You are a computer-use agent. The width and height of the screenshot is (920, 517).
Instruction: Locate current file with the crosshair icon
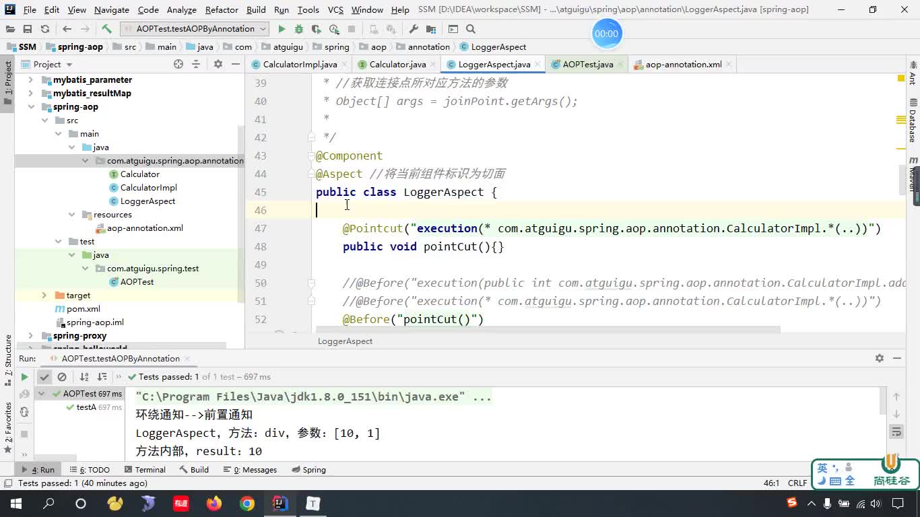[x=178, y=64]
